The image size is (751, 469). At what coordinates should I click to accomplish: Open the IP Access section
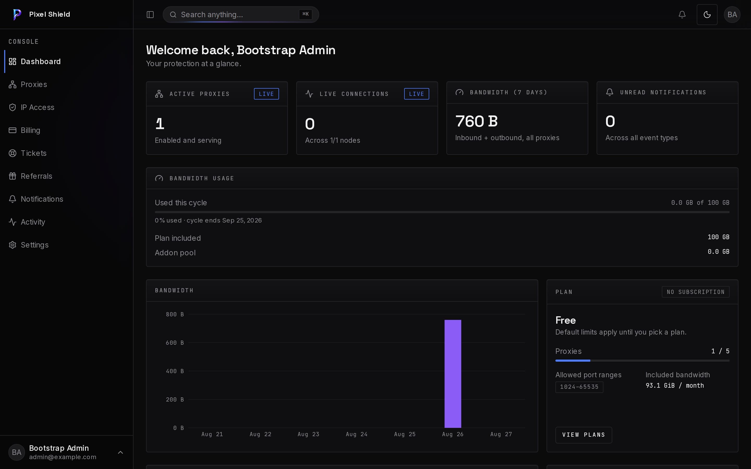66,107
